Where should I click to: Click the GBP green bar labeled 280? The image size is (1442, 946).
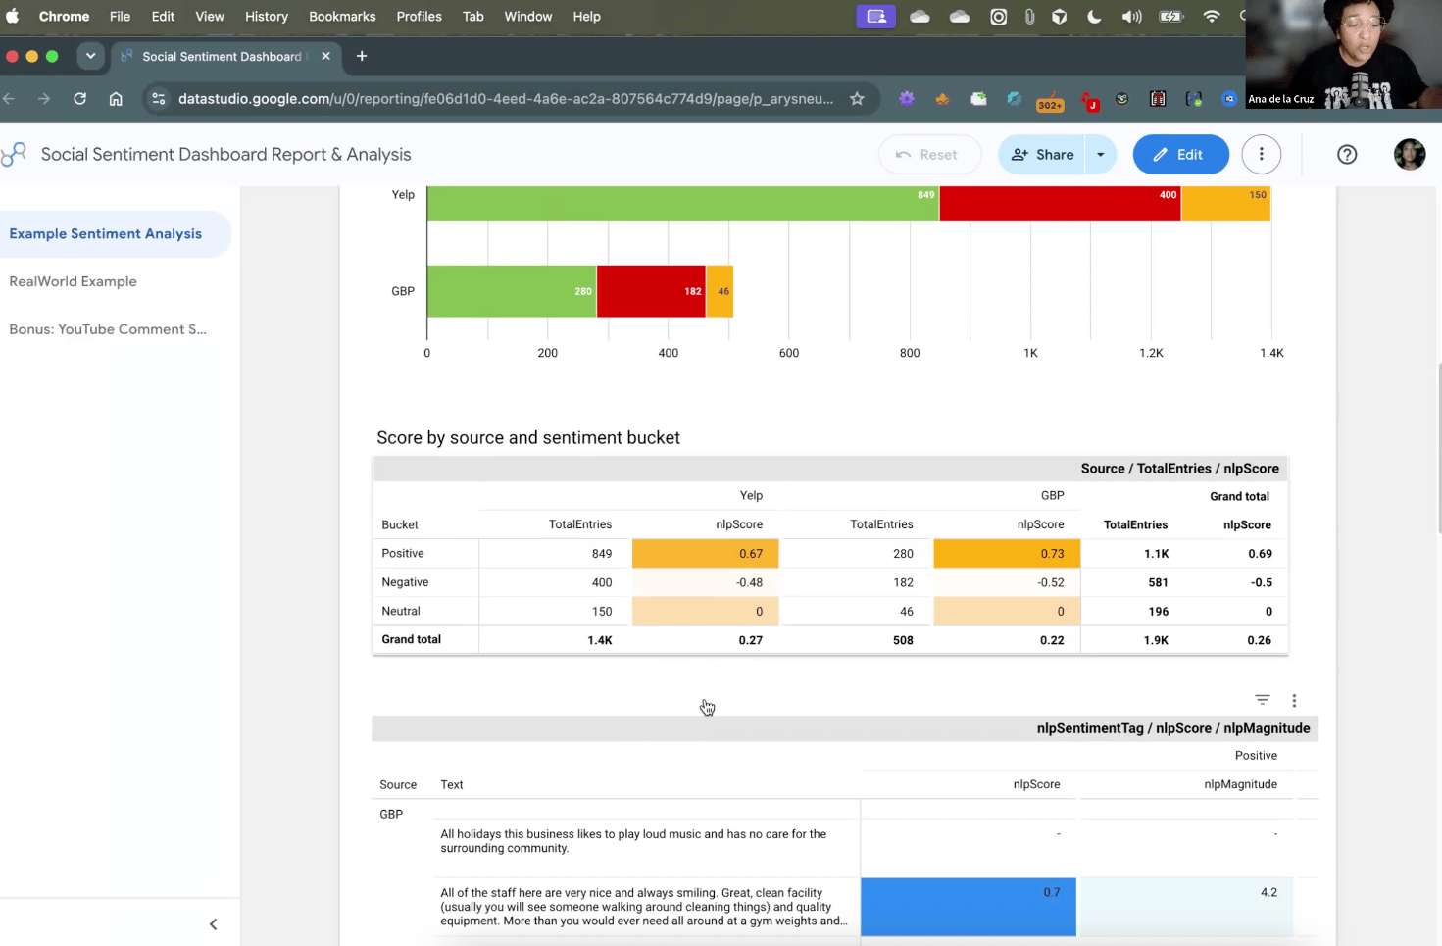coord(512,291)
